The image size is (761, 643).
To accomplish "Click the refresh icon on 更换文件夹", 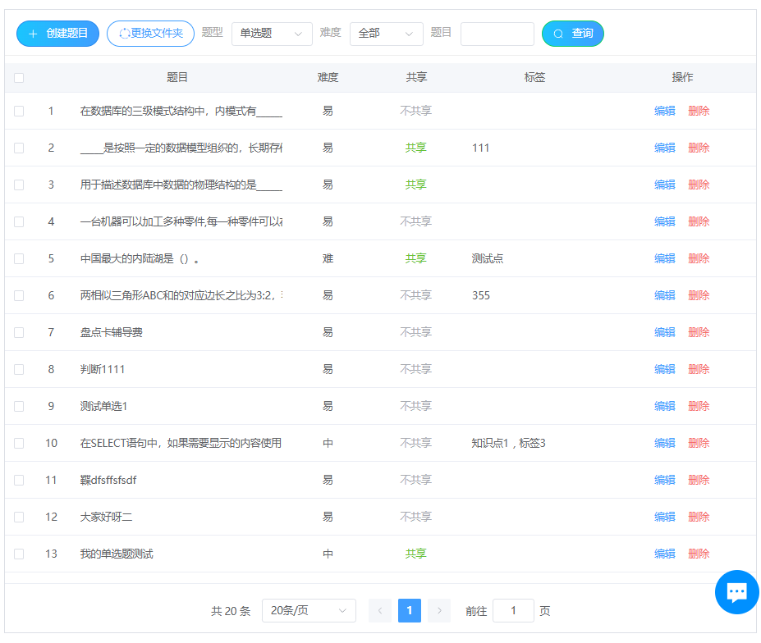I will click(x=125, y=34).
